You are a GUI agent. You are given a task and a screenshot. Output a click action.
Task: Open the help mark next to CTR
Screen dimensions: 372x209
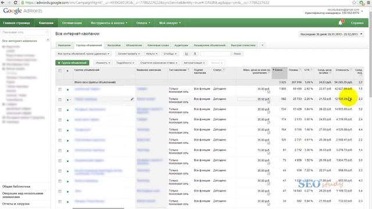click(312, 70)
